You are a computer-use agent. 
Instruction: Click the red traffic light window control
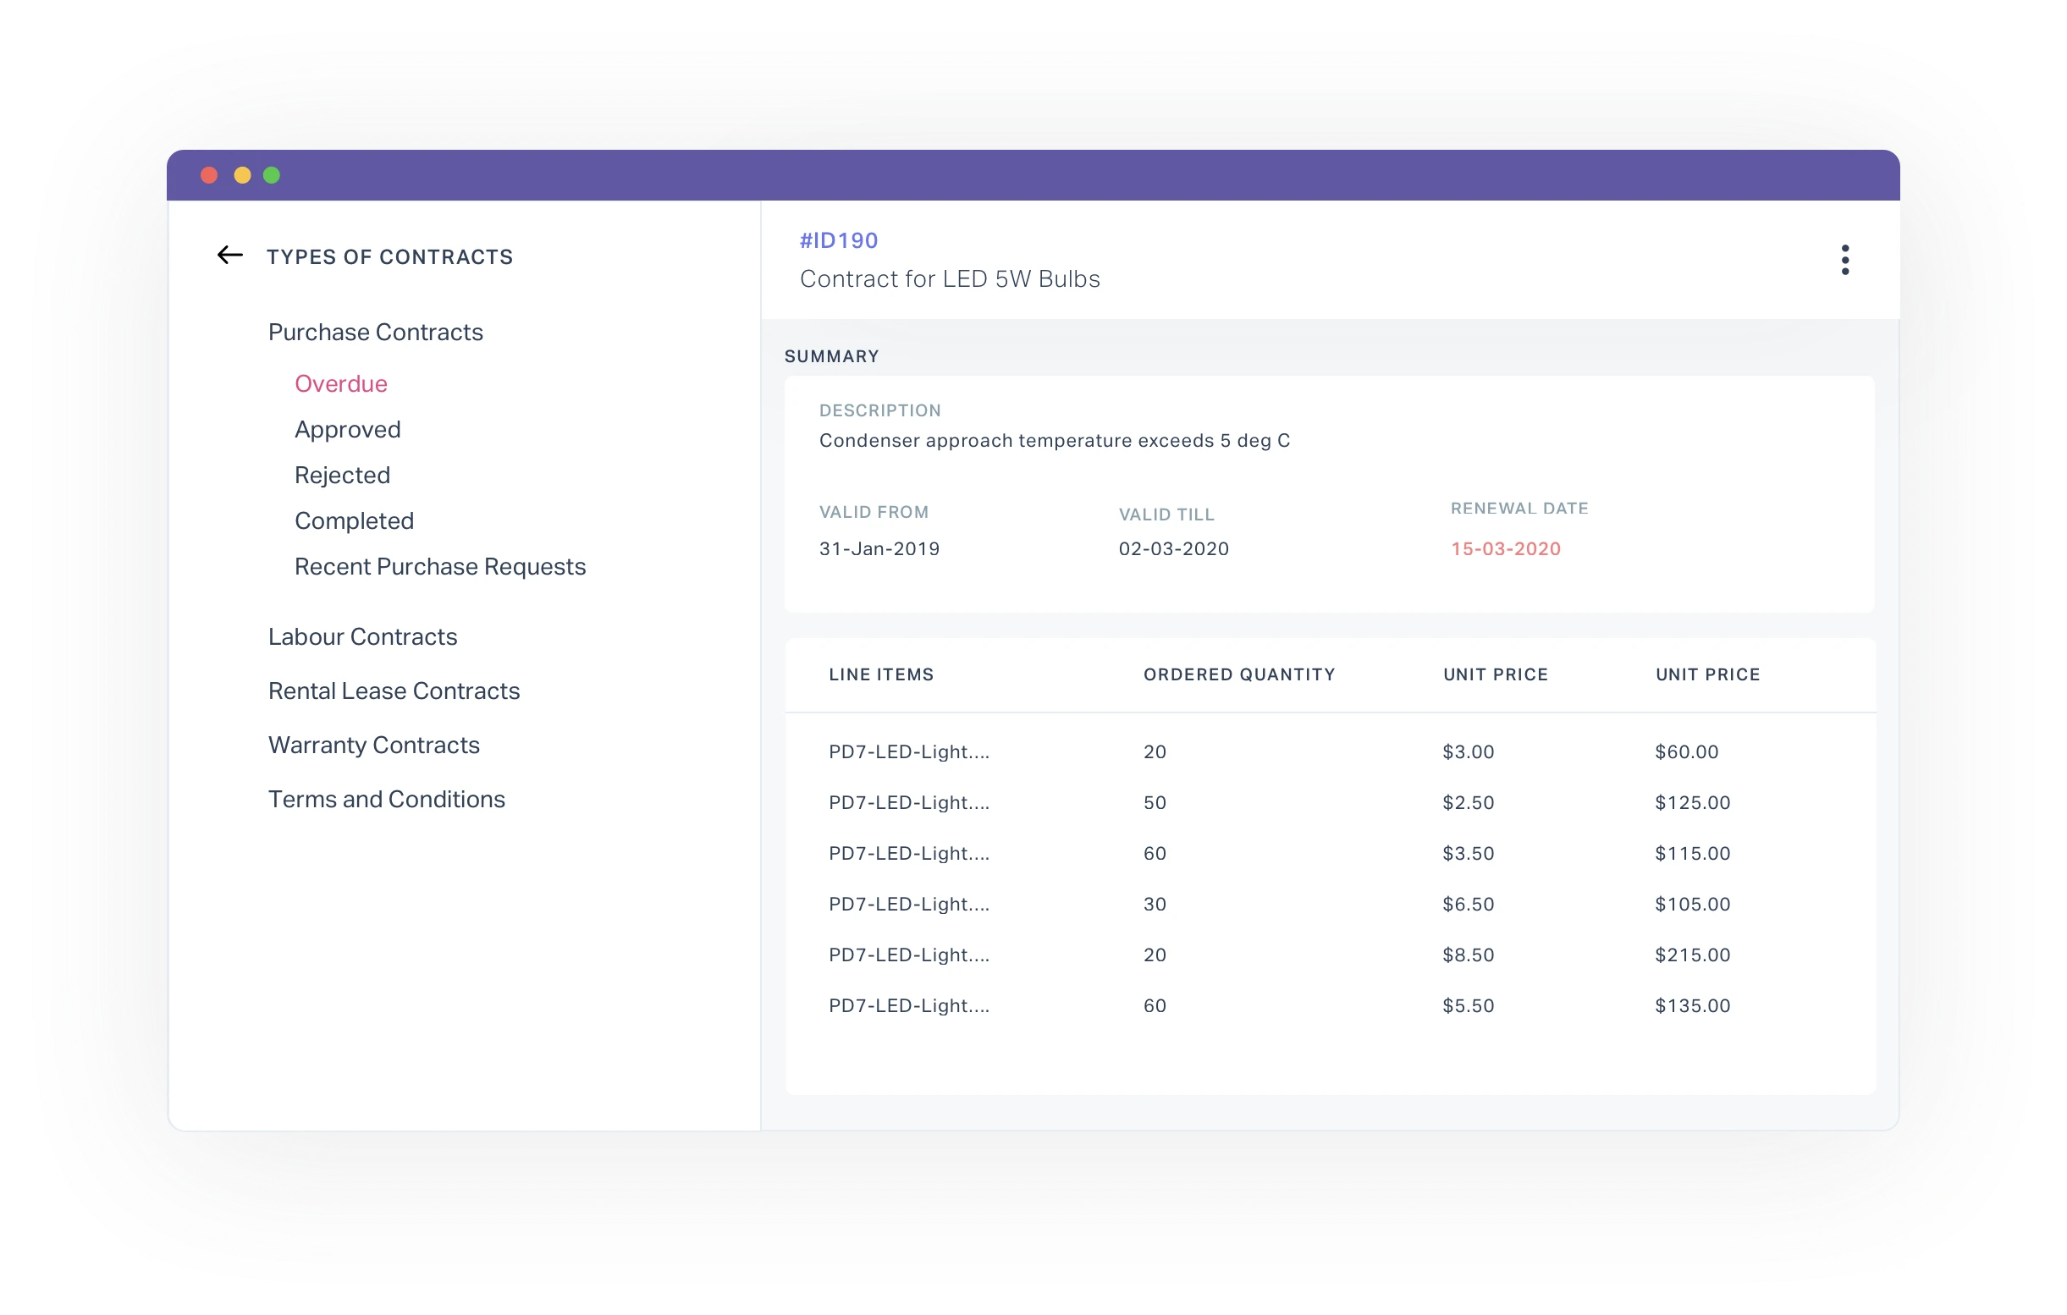point(208,175)
